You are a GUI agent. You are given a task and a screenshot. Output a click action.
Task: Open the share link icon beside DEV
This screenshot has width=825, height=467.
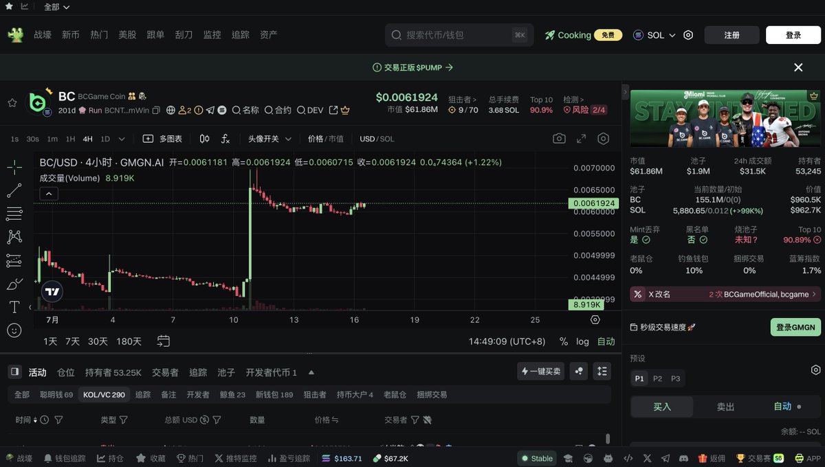[333, 110]
